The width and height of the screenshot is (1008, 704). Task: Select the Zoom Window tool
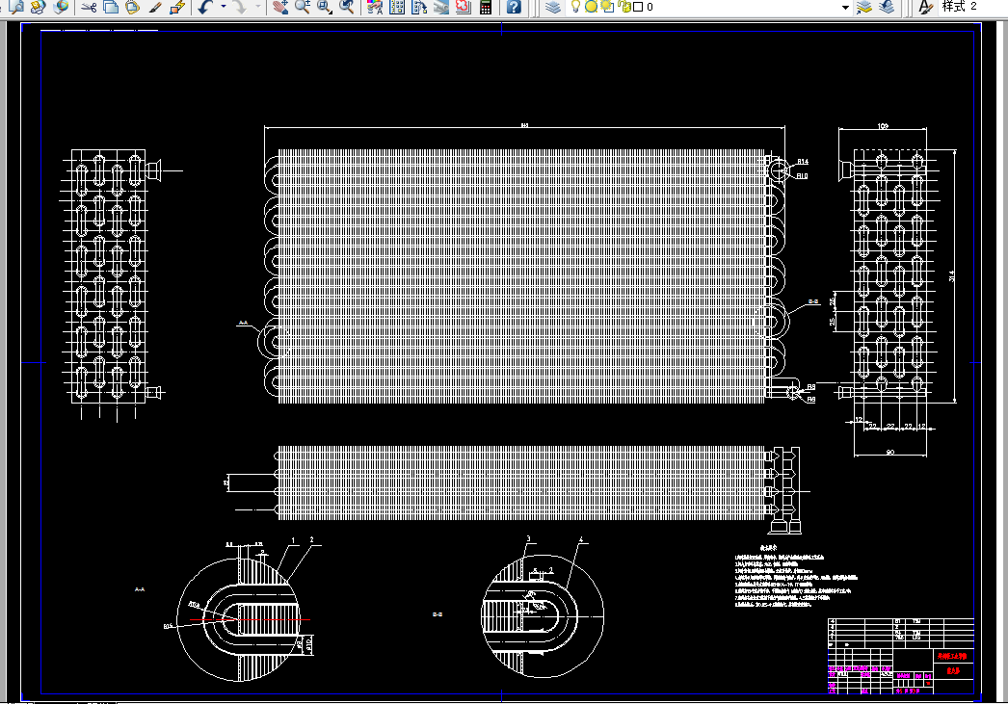coord(325,7)
